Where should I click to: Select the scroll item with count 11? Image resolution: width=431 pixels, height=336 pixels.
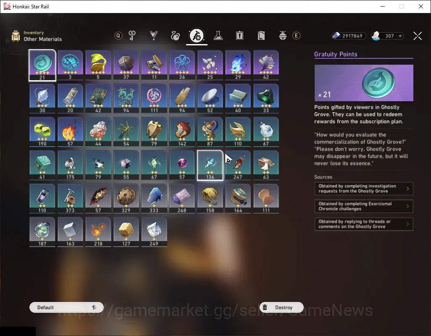(154, 65)
